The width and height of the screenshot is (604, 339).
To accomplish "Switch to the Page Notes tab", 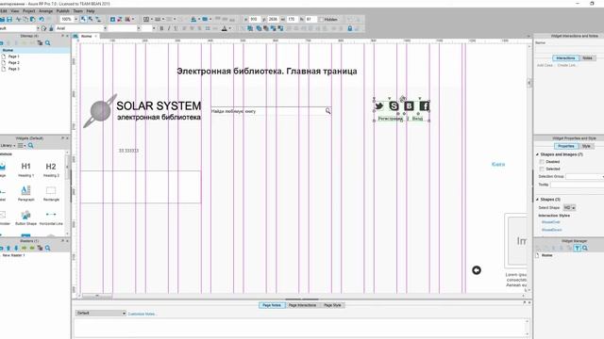I will click(272, 305).
